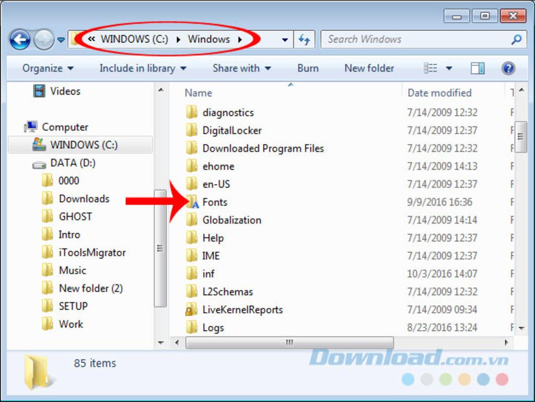This screenshot has width=535, height=402.
Task: Click the ehome folder icon
Action: 192,166
